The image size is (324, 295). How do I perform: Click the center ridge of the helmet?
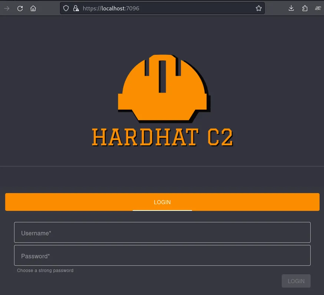162,76
